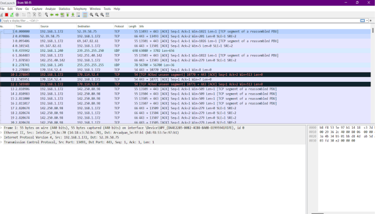Open the View menu
This screenshot has width=376, height=214.
19,9
